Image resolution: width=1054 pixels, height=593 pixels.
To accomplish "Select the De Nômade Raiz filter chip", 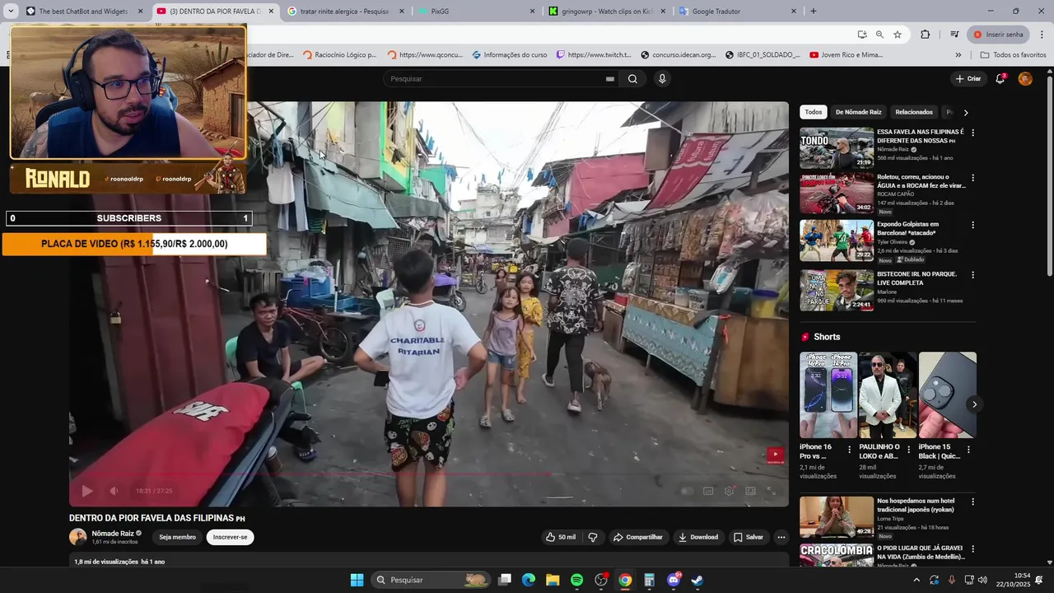I will pos(858,112).
